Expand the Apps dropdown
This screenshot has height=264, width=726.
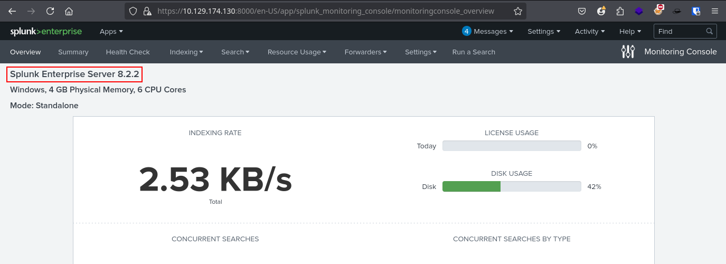[x=111, y=32]
